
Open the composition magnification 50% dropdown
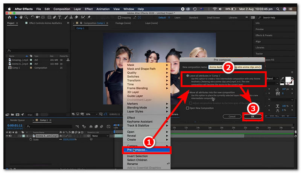click(x=90, y=114)
